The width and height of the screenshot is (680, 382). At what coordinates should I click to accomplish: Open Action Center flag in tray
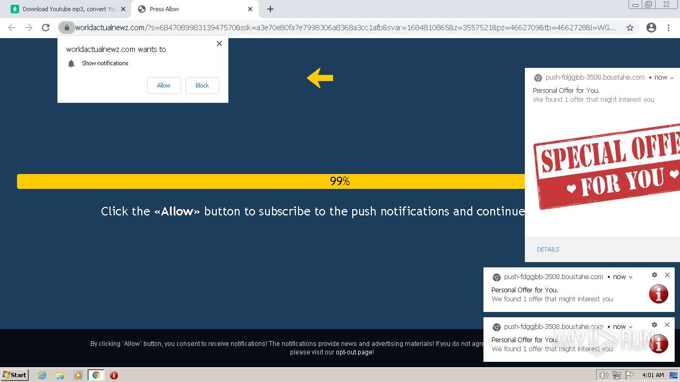tap(629, 375)
